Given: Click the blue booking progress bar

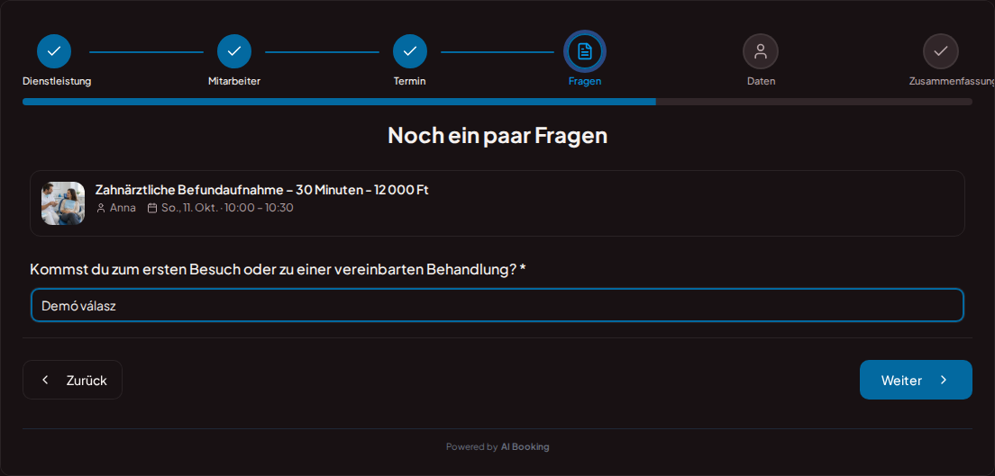Looking at the screenshot, I should [x=339, y=102].
